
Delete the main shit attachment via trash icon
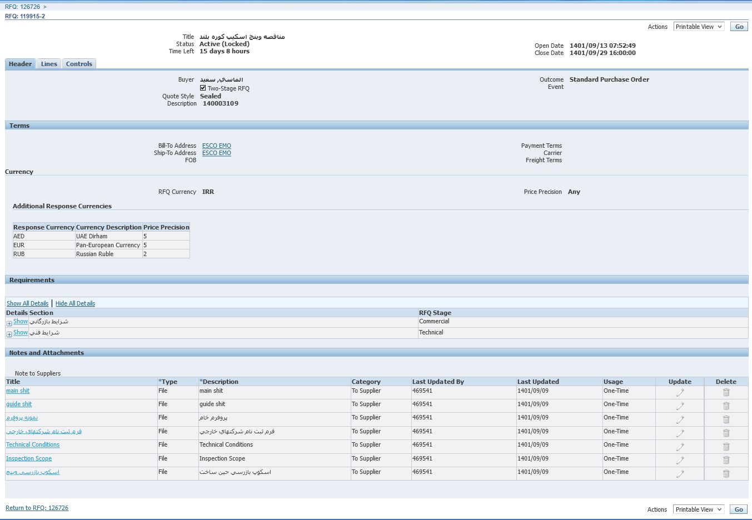726,392
